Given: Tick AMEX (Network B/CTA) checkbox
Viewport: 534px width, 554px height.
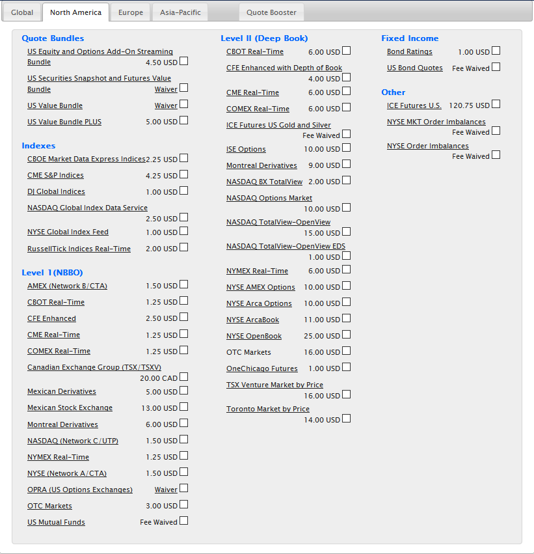Looking at the screenshot, I should [183, 284].
